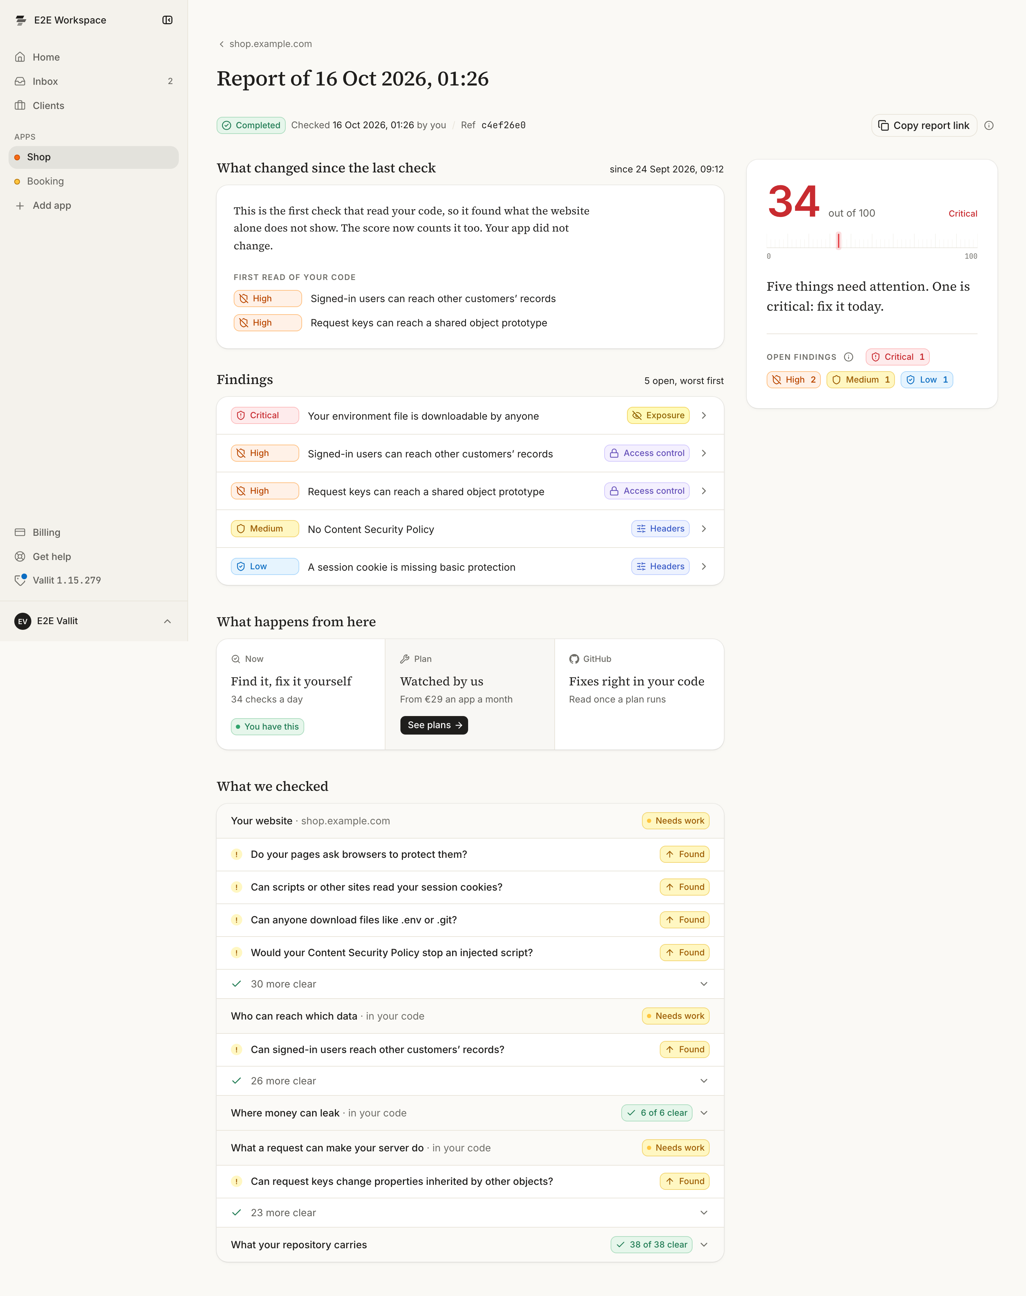Expand 23 more clear row
Viewport: 1026px width, 1296px height.
click(470, 1213)
